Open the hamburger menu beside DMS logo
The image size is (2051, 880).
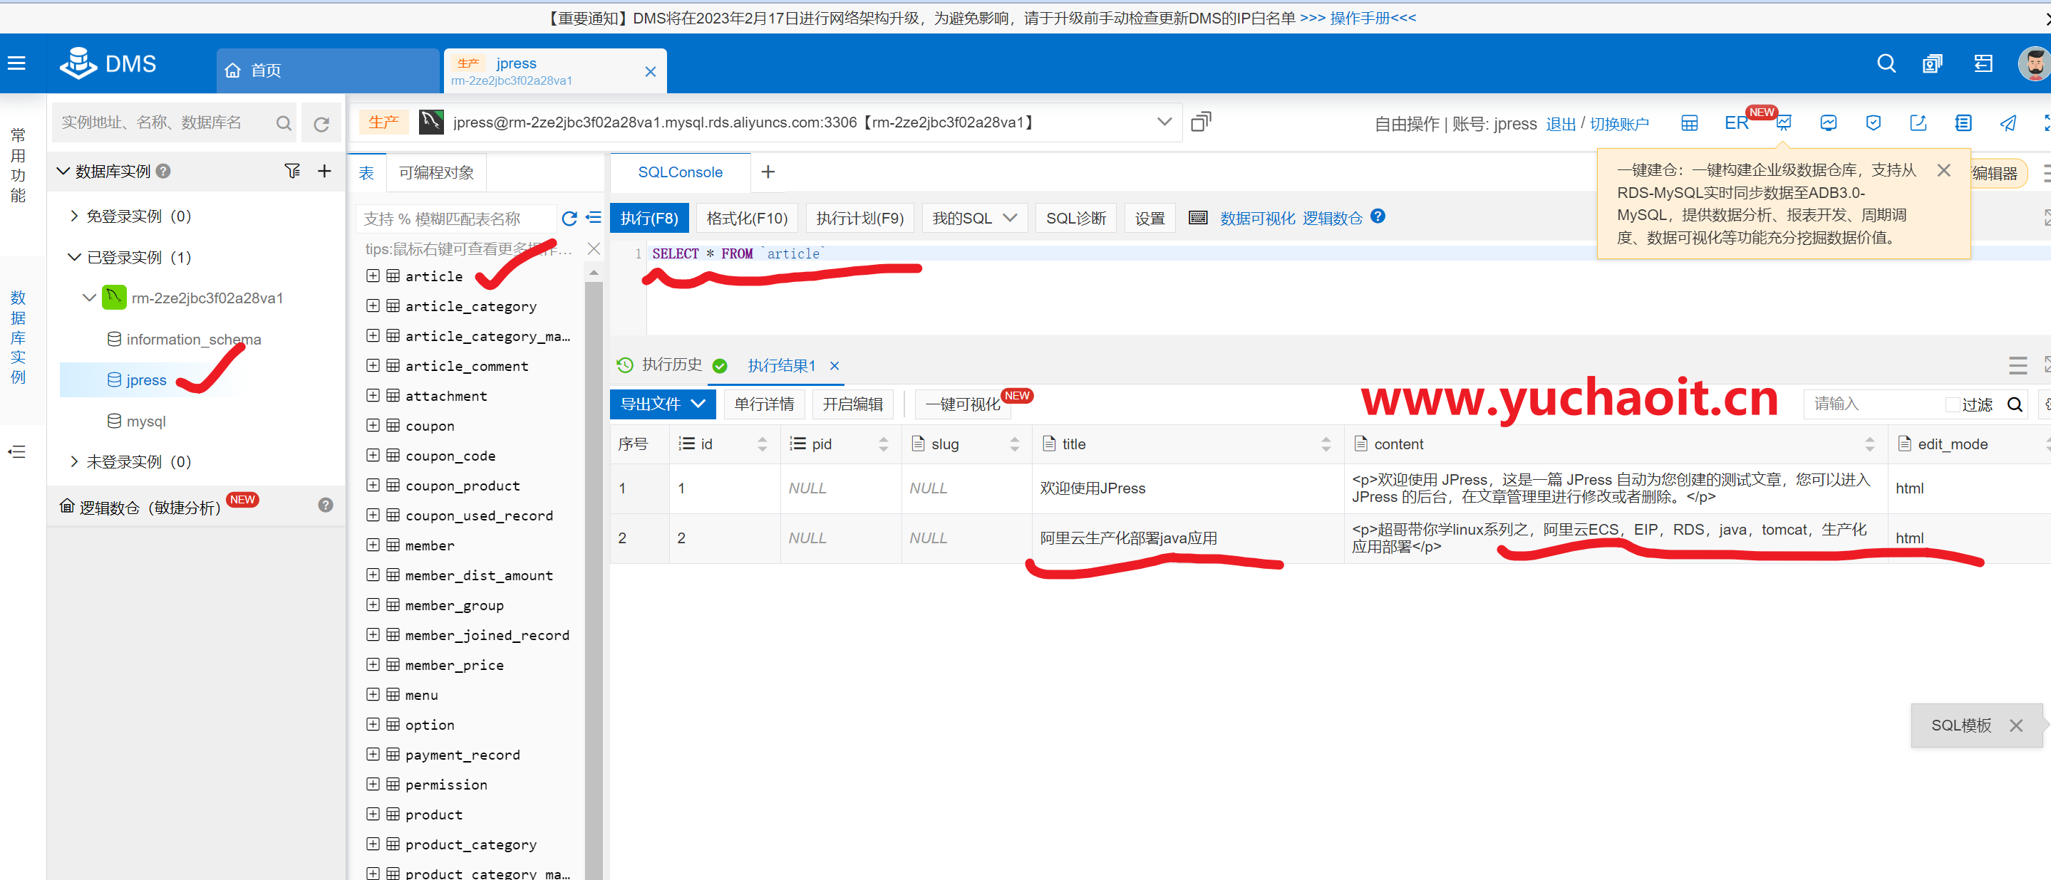(16, 63)
